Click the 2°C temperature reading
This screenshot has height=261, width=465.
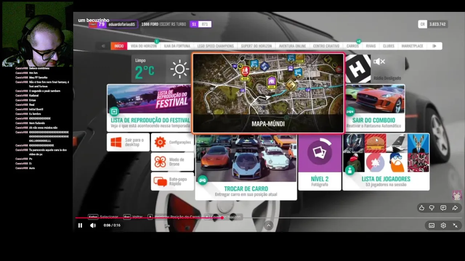pyautogui.click(x=145, y=72)
